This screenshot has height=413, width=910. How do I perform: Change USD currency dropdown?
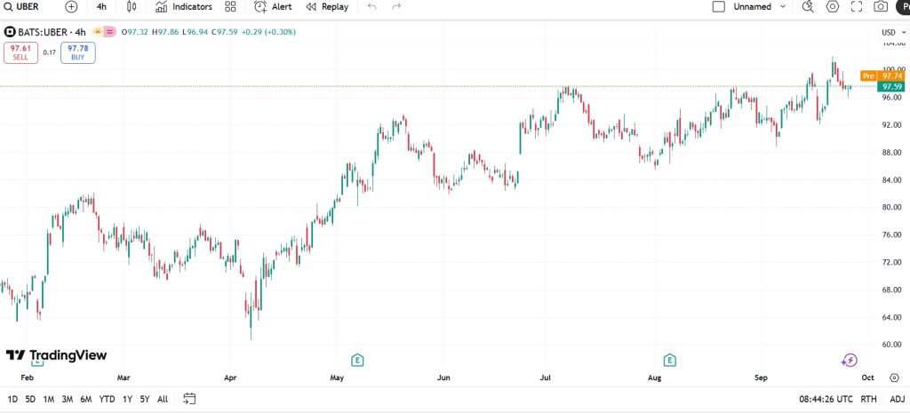tap(894, 33)
